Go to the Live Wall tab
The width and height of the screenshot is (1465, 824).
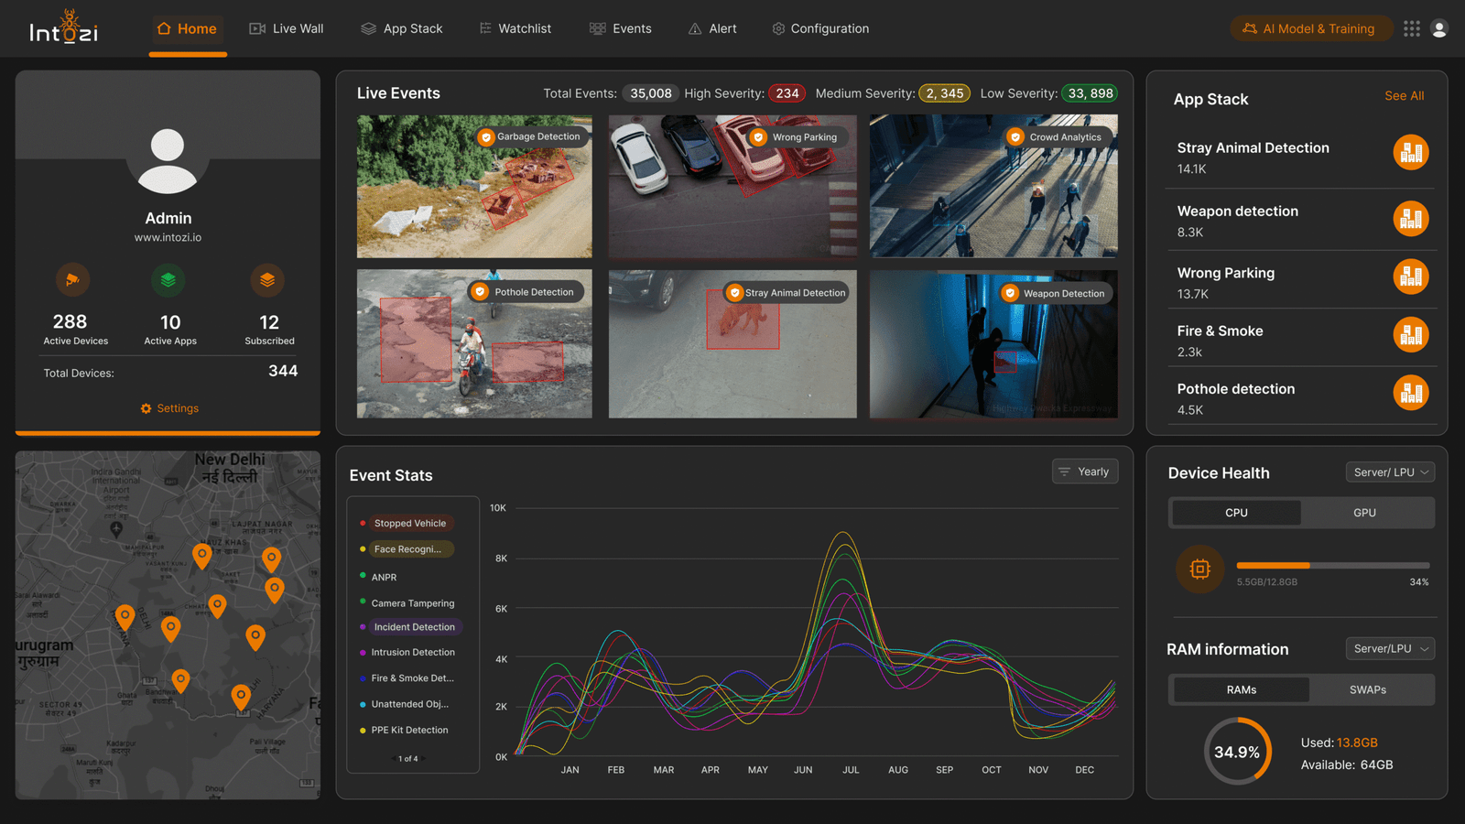click(x=287, y=28)
